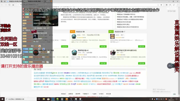
Task: Open a new tab with the plus
Action: pos(45,1)
